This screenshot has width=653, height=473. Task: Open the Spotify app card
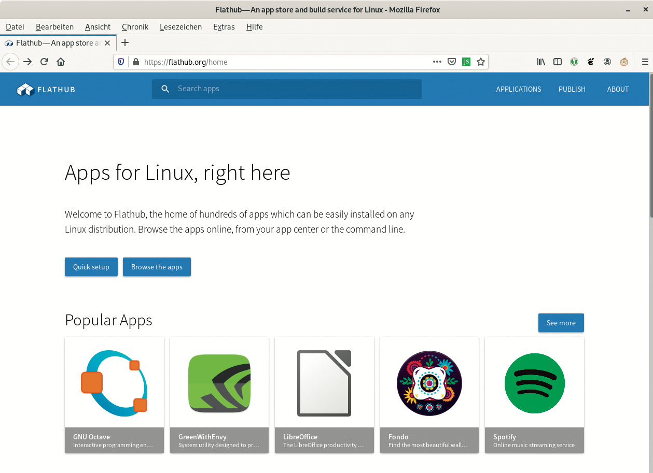point(534,395)
